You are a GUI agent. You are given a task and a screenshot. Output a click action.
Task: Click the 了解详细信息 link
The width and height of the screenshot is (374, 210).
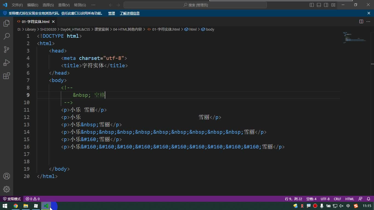pyautogui.click(x=130, y=13)
